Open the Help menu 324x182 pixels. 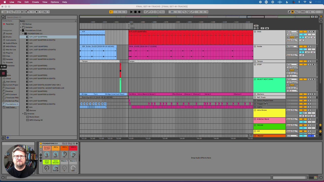pyautogui.click(x=65, y=2)
